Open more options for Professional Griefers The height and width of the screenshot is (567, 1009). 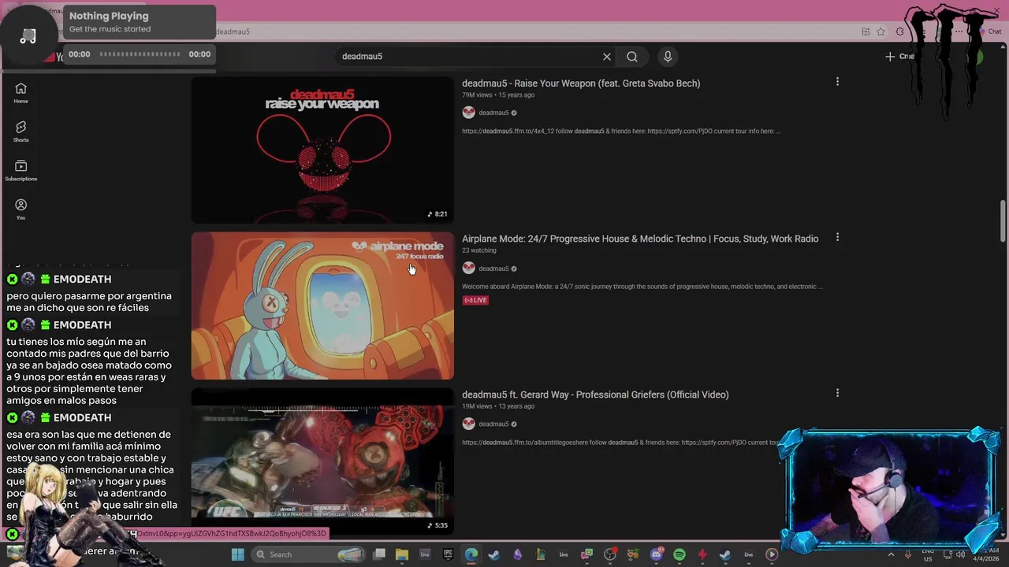coord(837,393)
